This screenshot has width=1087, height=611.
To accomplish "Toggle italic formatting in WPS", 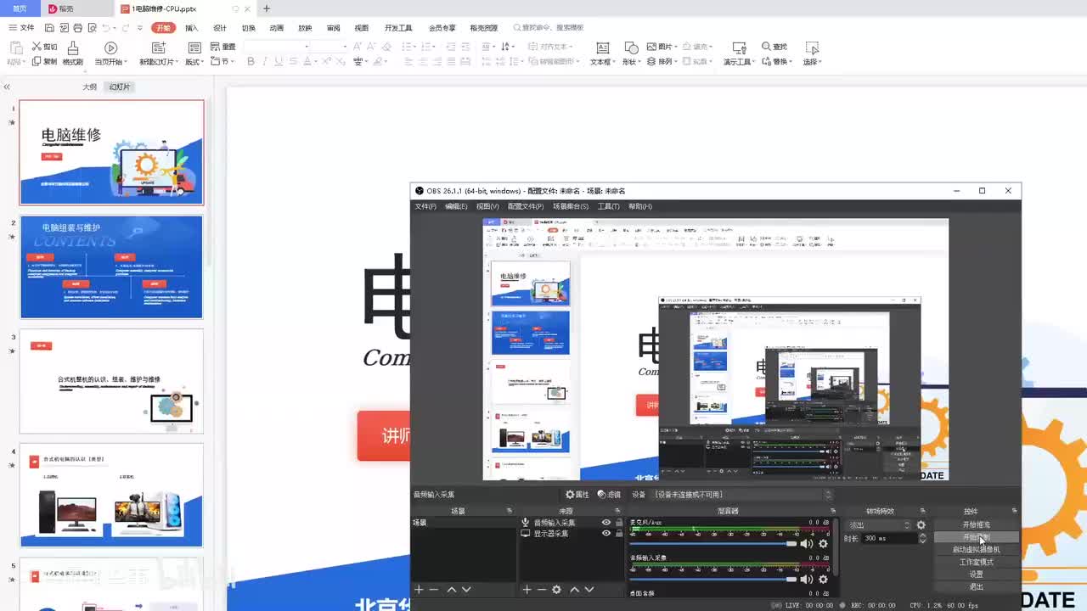I will (x=265, y=61).
